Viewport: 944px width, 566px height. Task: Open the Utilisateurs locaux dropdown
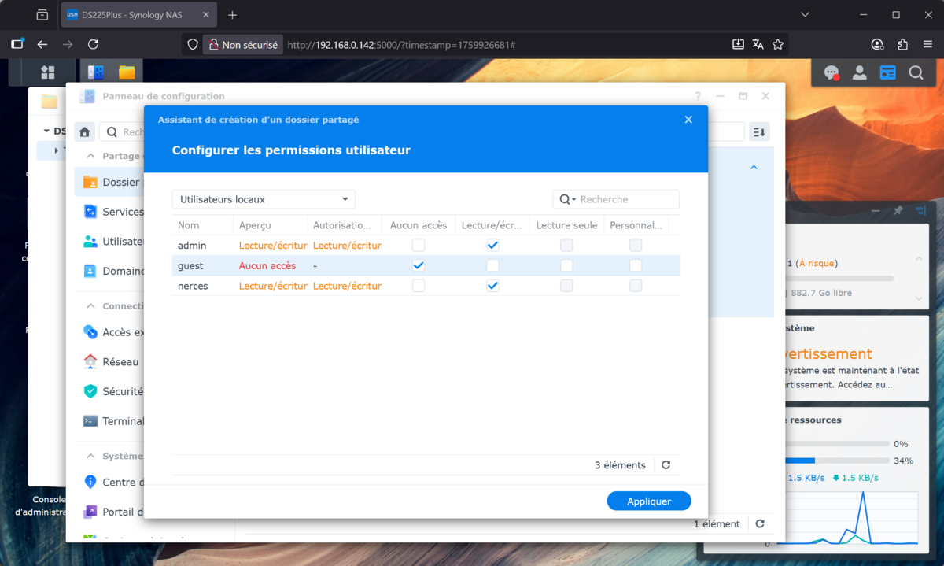[x=263, y=199]
